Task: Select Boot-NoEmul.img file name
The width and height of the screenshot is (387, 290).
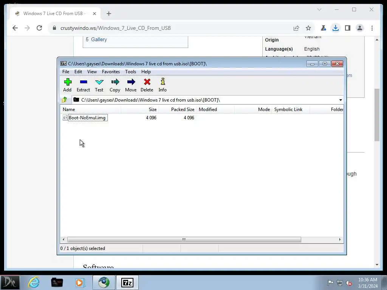Action: [x=87, y=118]
